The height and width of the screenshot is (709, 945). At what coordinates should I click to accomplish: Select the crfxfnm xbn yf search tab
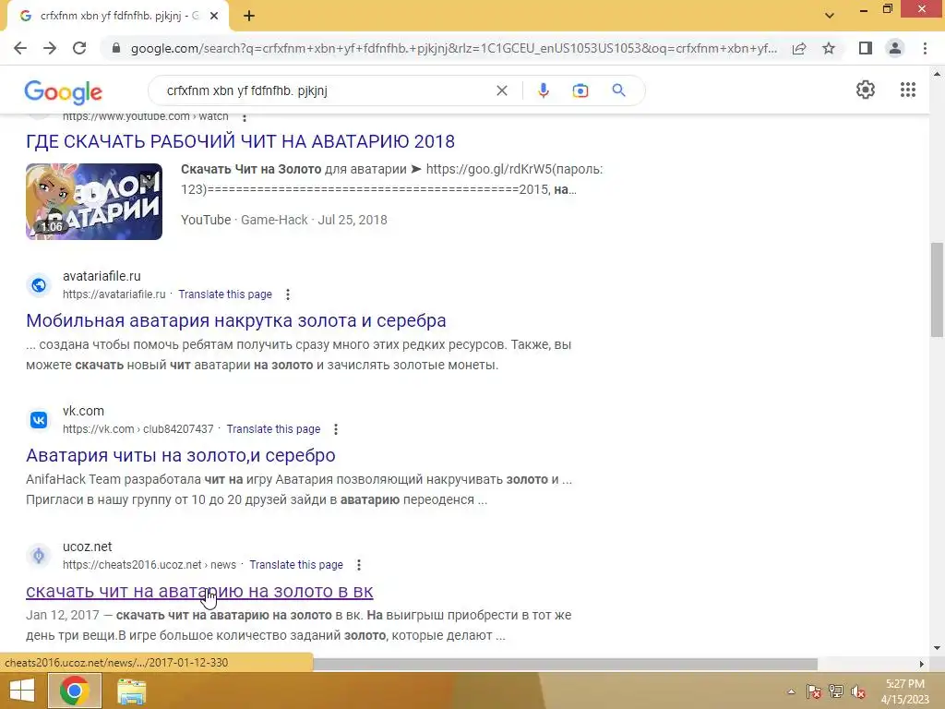[117, 17]
